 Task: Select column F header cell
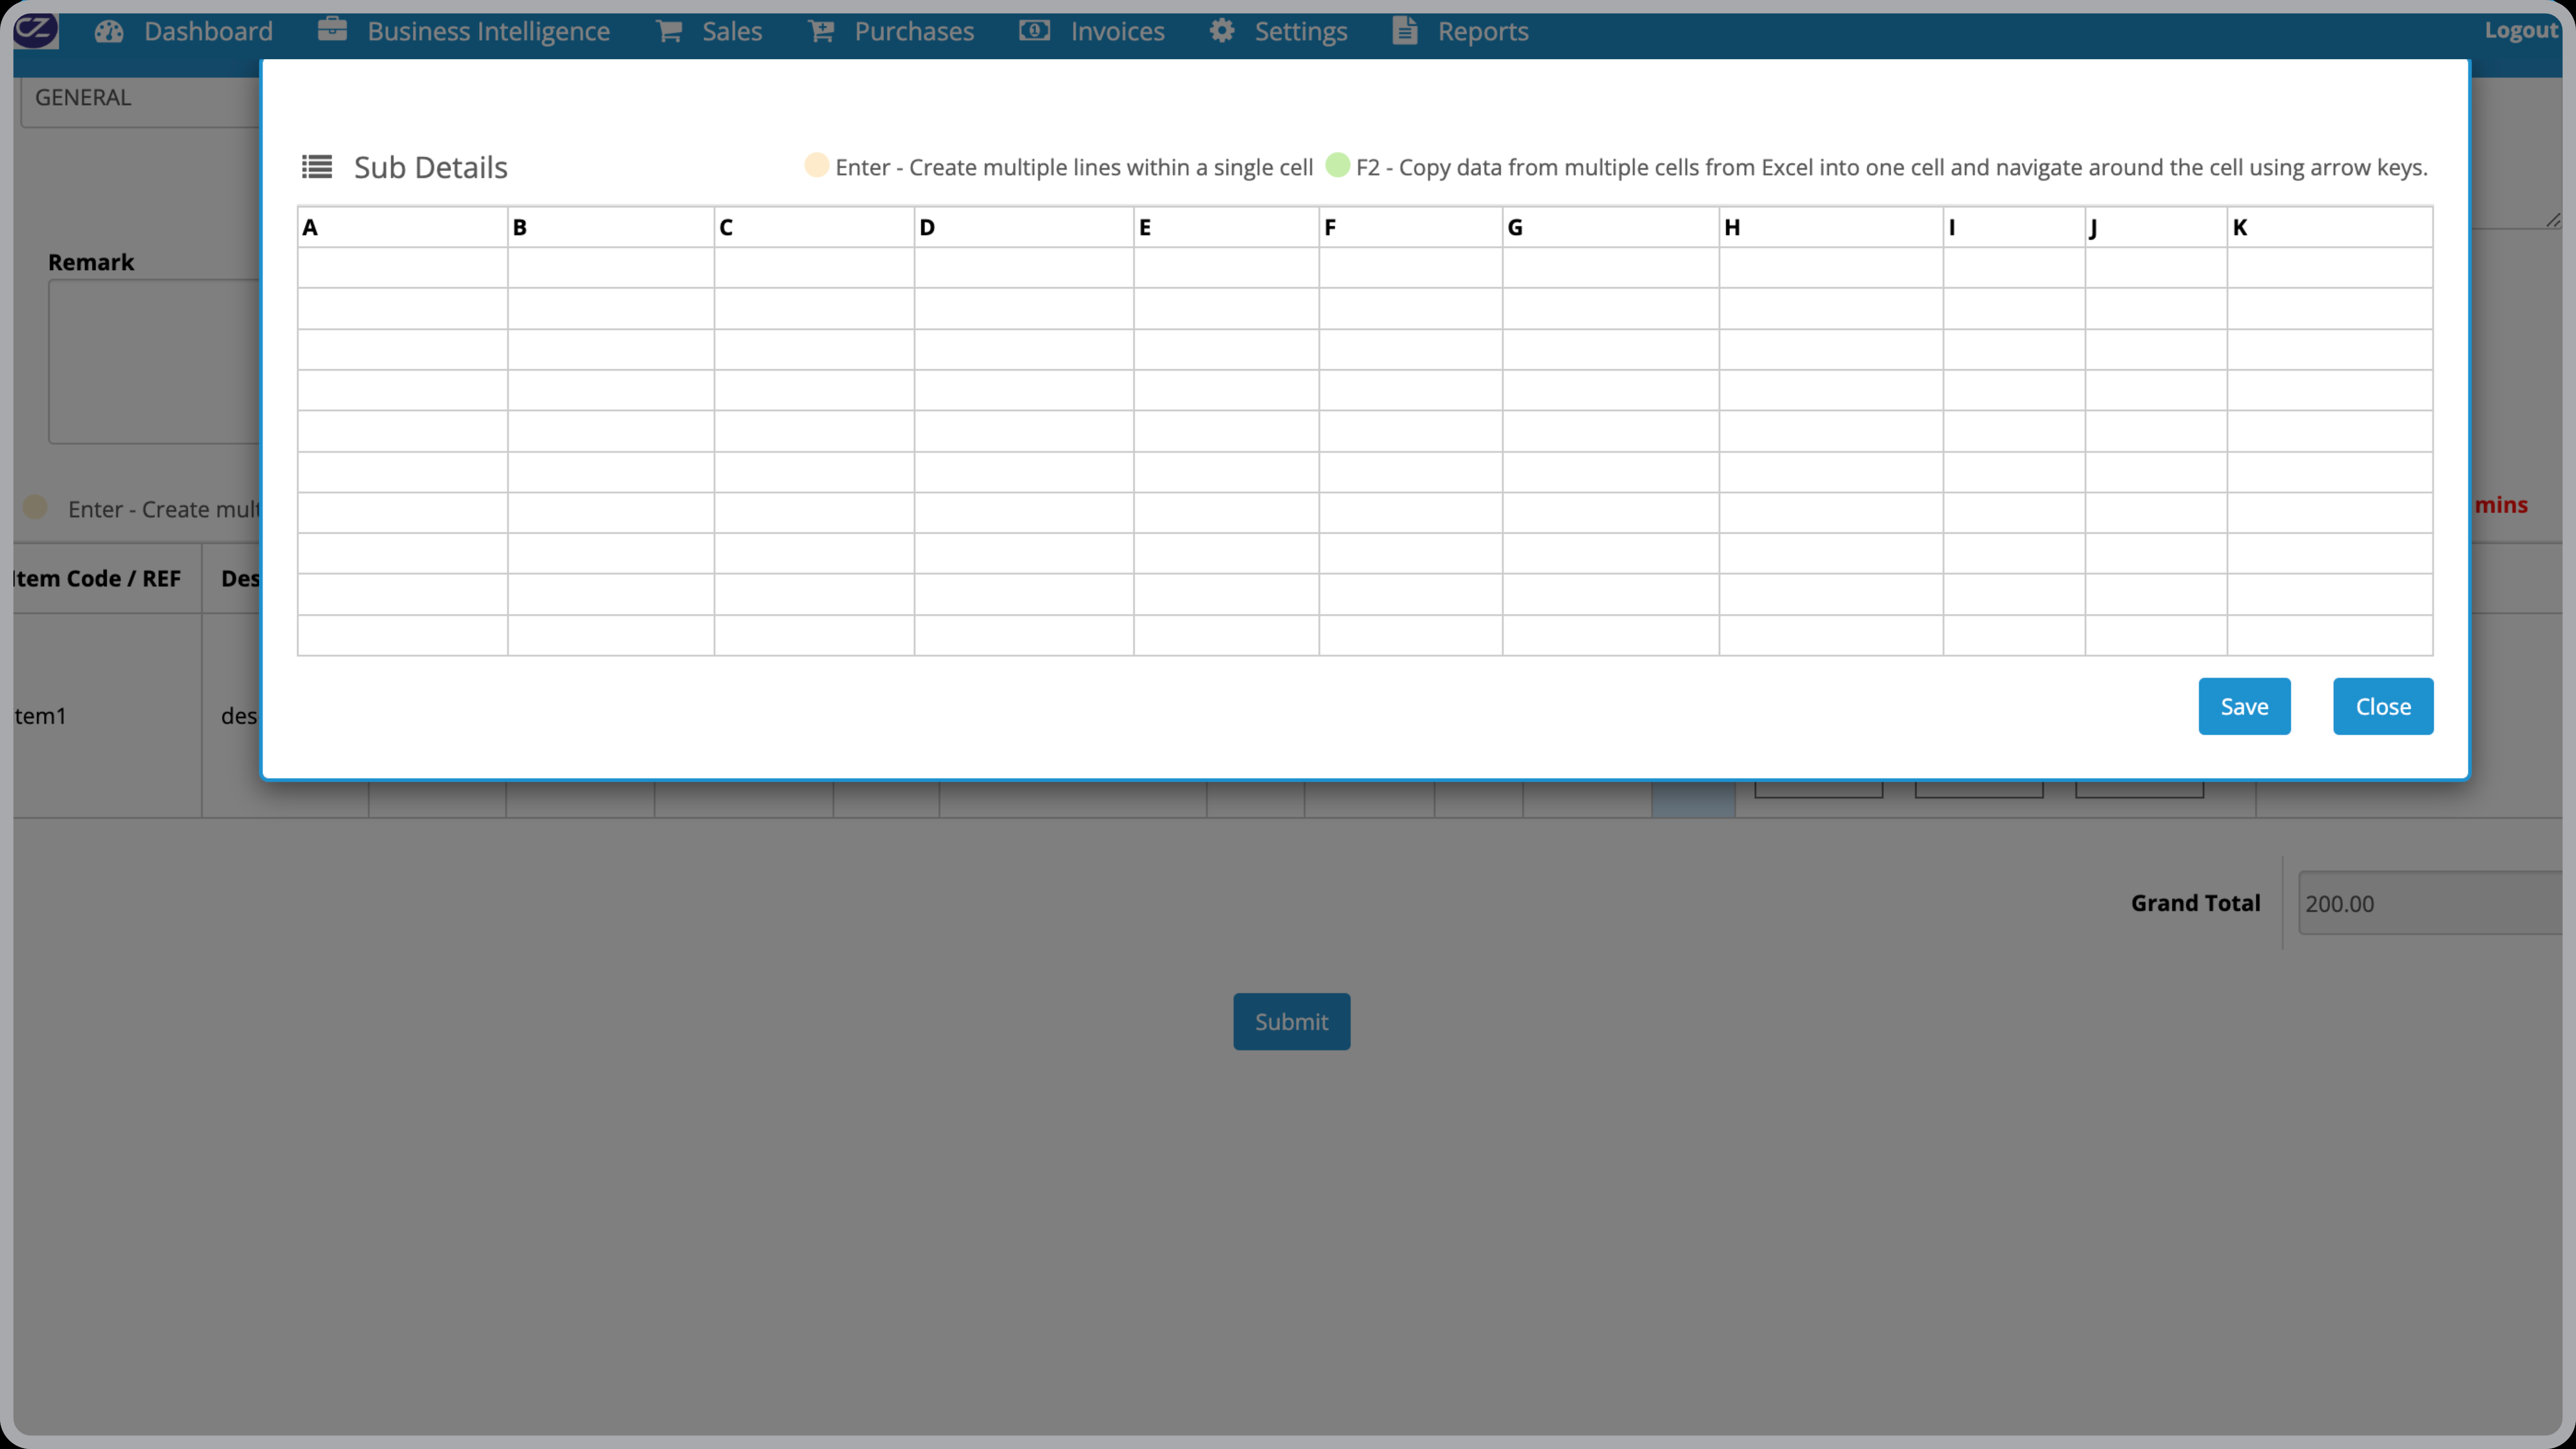pos(1411,227)
